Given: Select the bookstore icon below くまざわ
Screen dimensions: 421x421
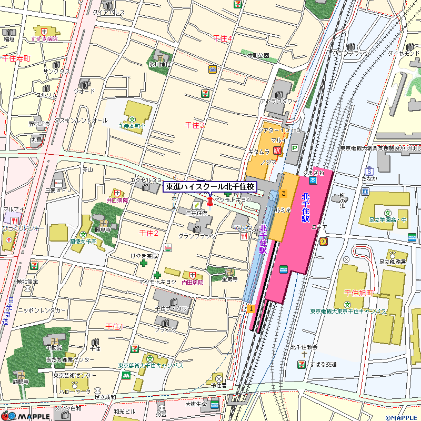Looking at the screenshot, I should tap(313, 181).
